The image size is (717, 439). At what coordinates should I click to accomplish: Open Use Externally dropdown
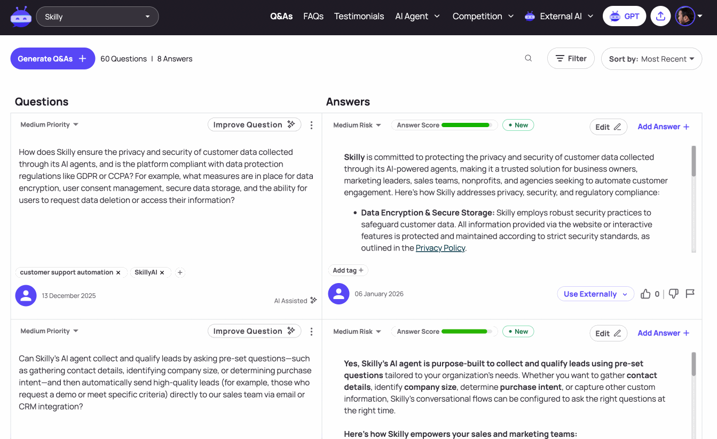tap(596, 294)
